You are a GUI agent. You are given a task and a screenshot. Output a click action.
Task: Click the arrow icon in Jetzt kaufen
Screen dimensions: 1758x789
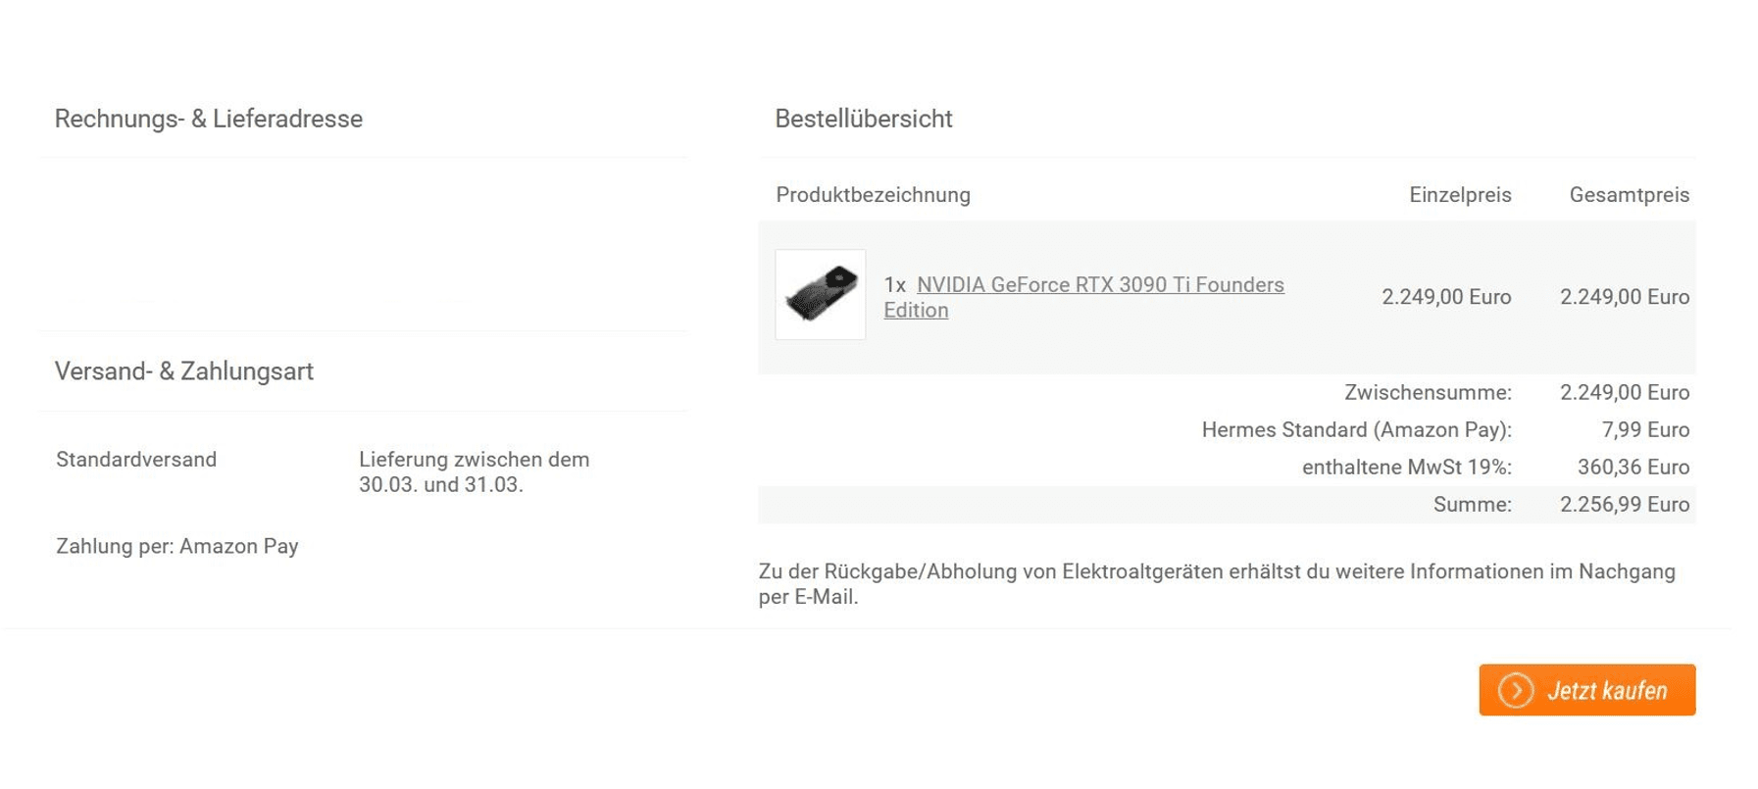coord(1516,690)
